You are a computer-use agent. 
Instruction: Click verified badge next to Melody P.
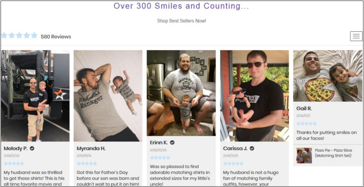[x=32, y=148]
